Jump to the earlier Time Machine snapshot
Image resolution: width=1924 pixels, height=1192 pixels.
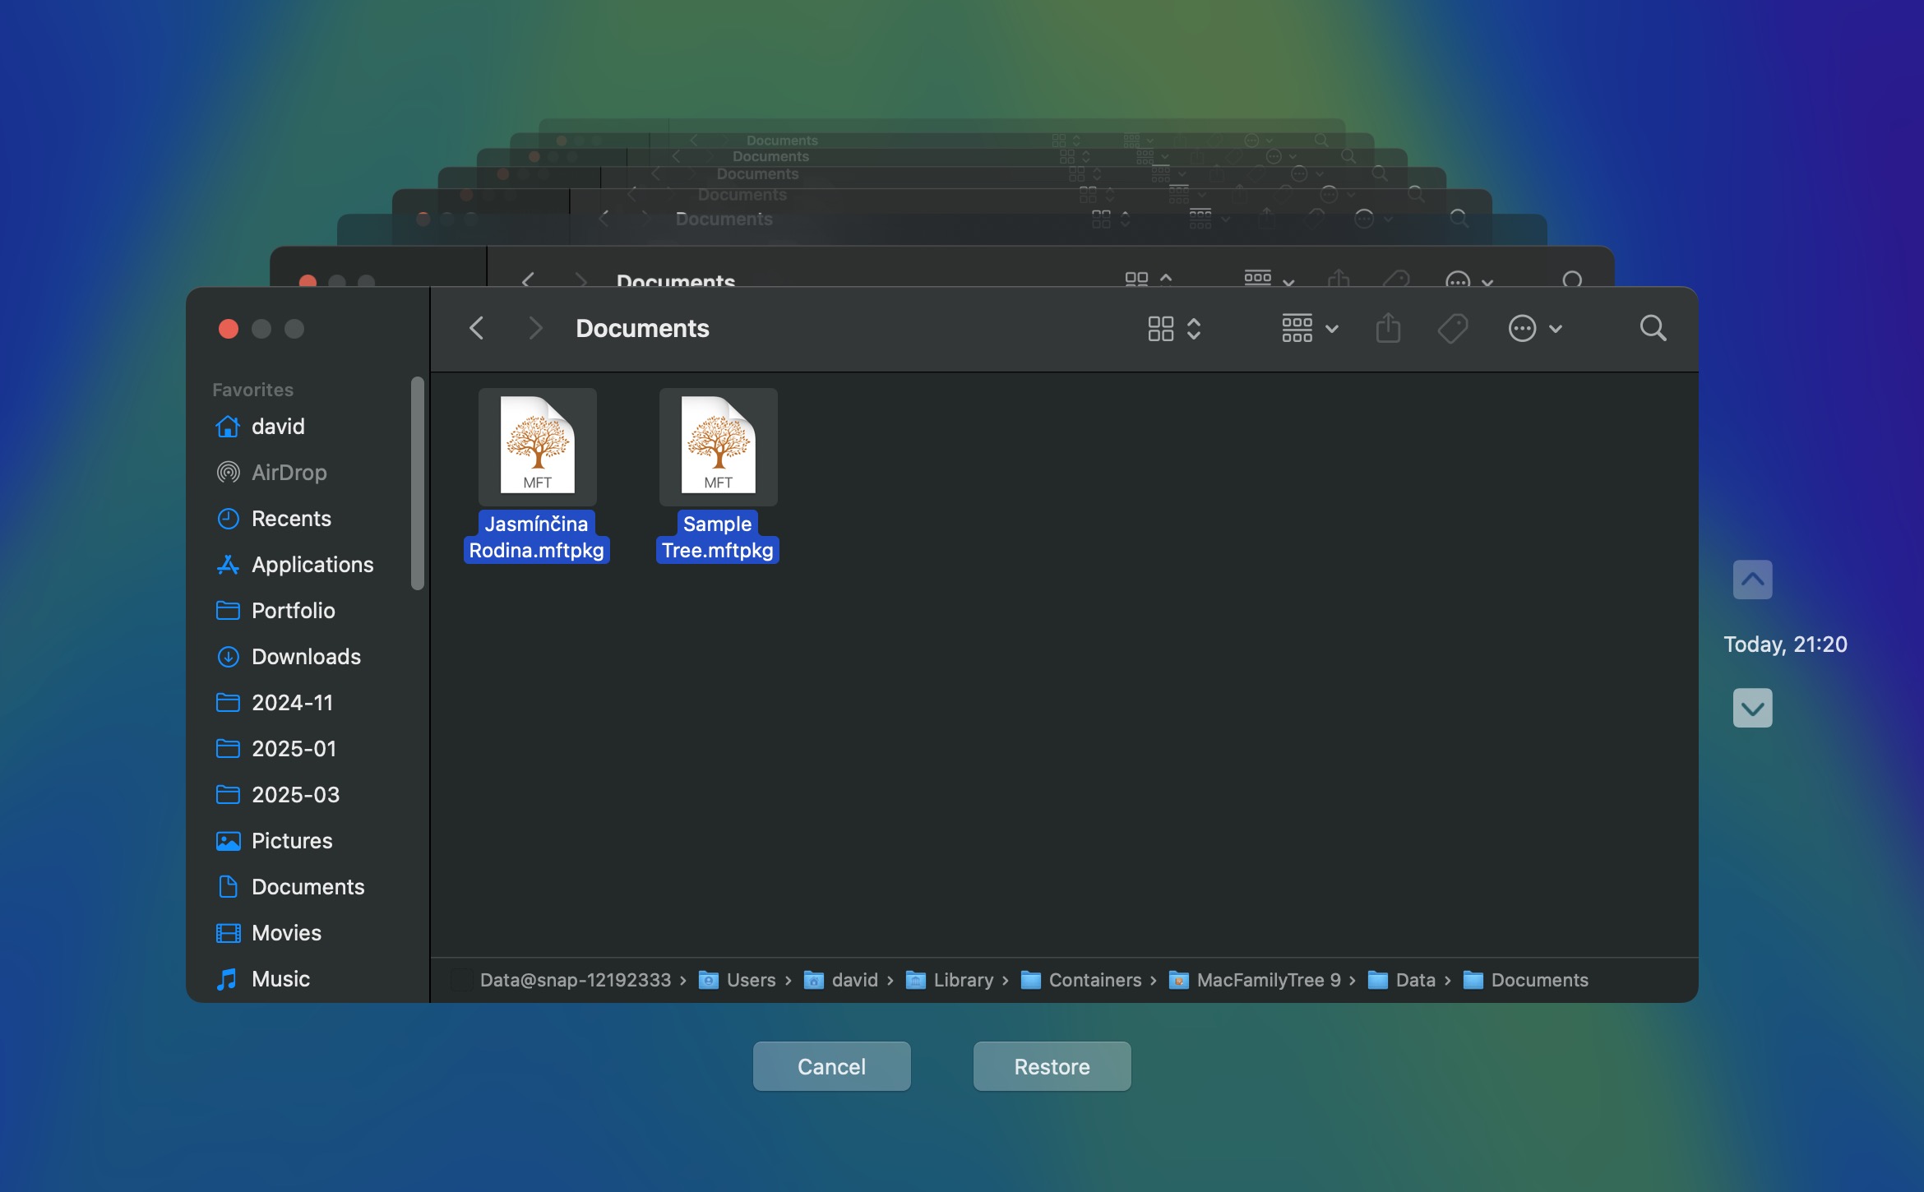[1752, 580]
